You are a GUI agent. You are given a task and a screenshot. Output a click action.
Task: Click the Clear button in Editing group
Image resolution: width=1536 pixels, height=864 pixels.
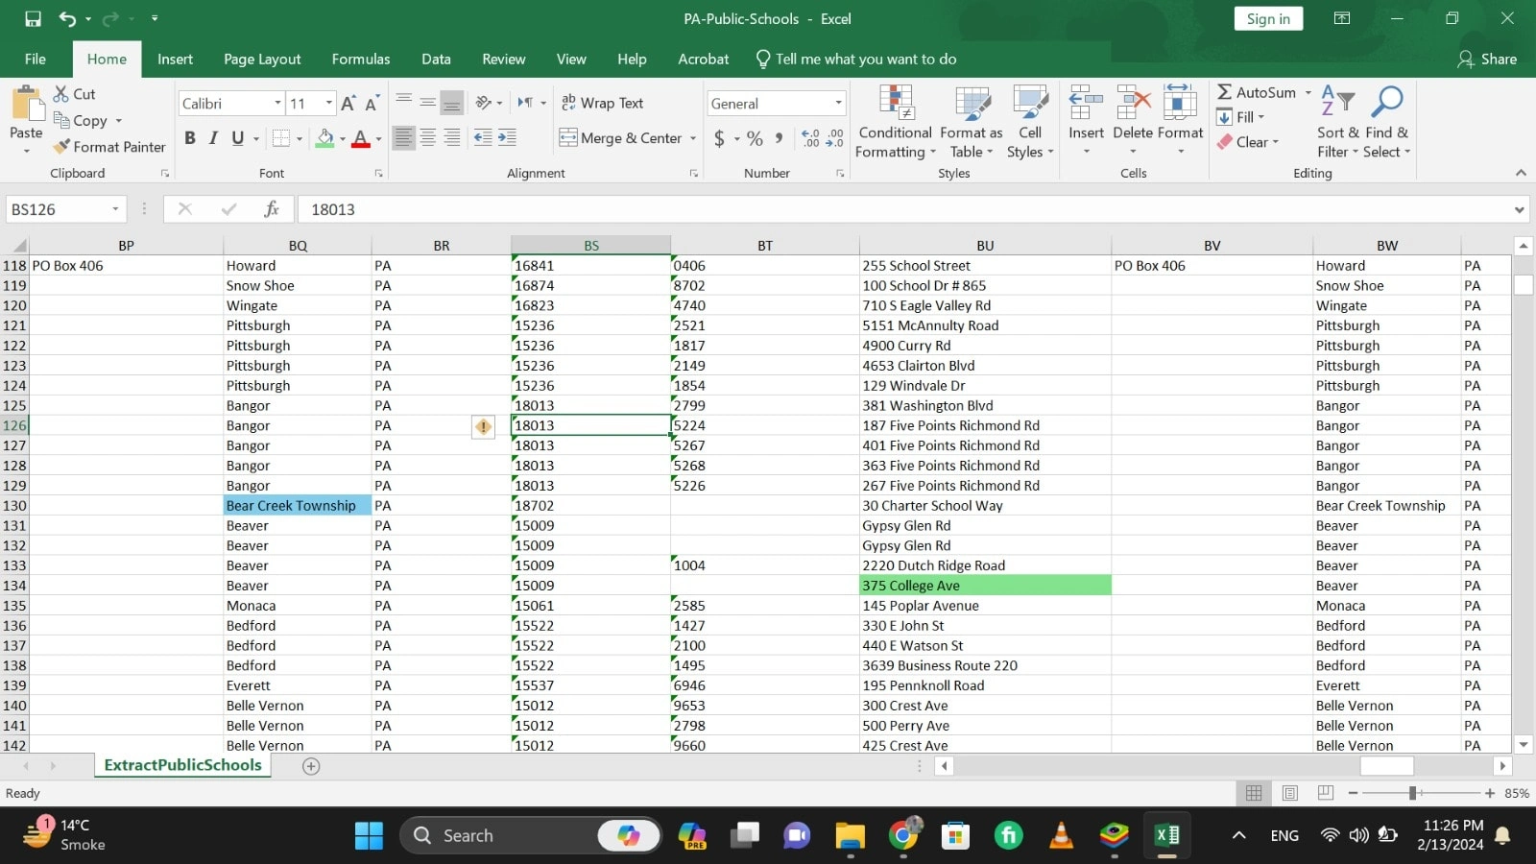coord(1248,142)
